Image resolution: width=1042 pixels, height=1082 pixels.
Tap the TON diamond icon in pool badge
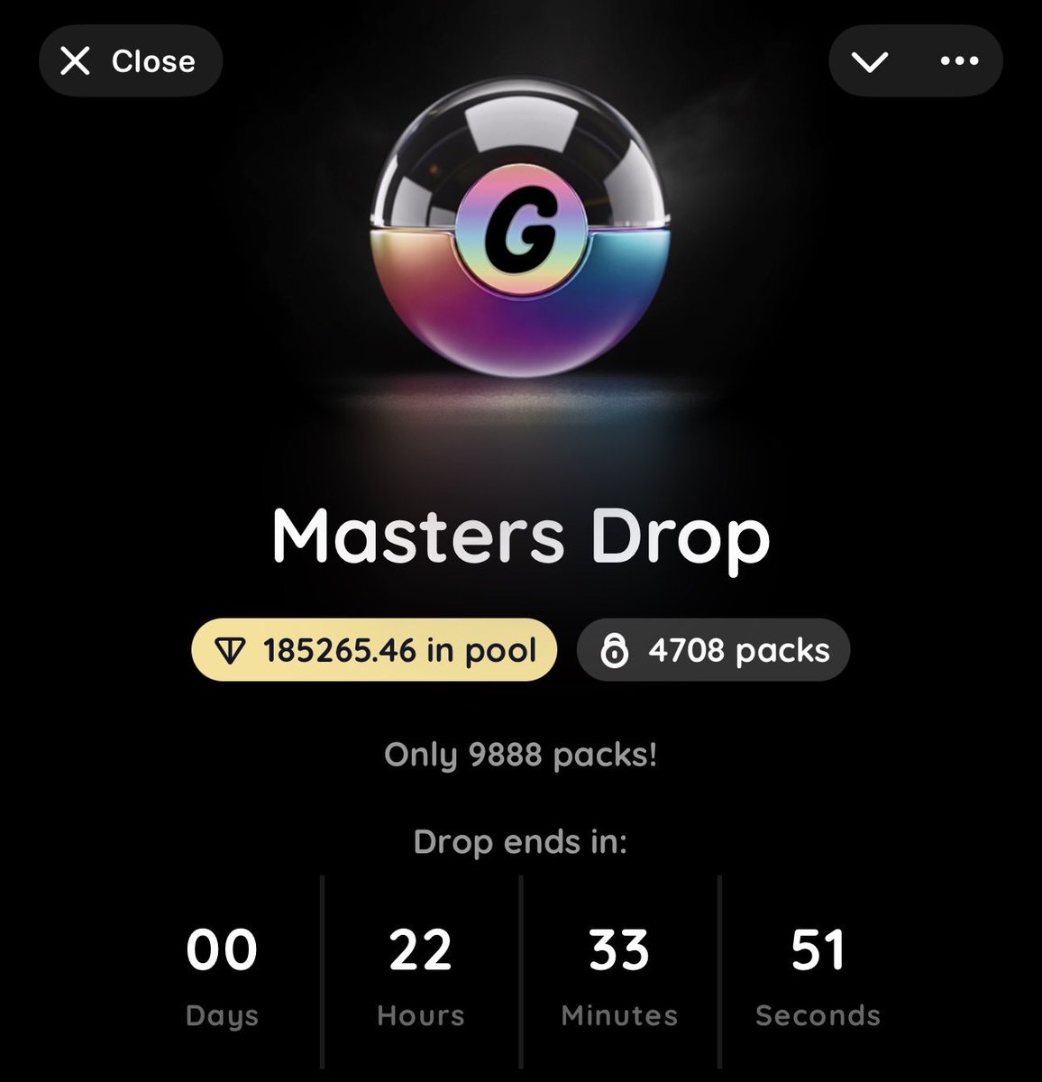[233, 651]
